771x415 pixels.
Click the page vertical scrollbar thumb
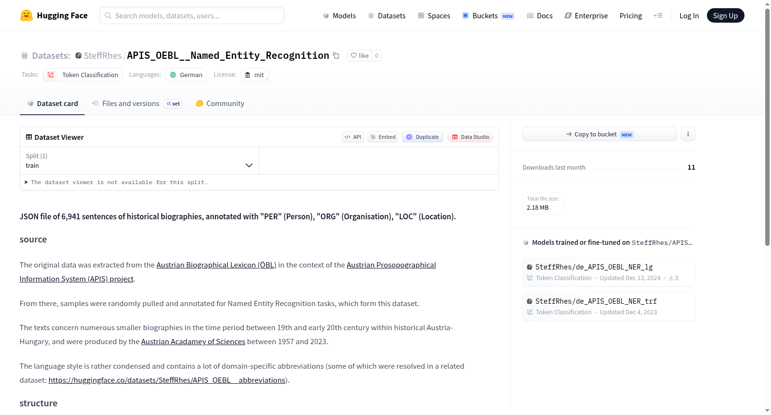(x=767, y=127)
